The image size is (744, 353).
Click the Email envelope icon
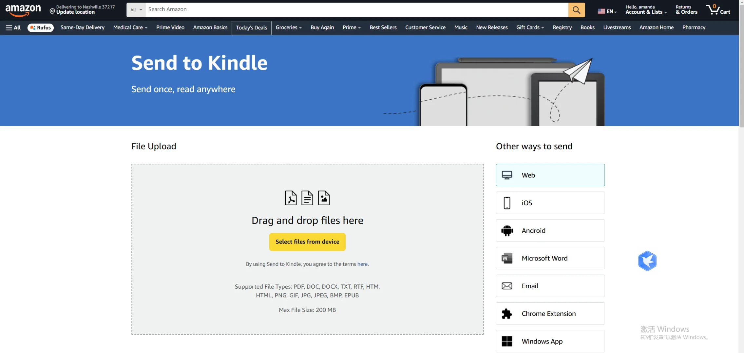(507, 286)
